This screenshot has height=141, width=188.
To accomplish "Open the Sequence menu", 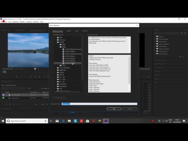I will [15, 22].
